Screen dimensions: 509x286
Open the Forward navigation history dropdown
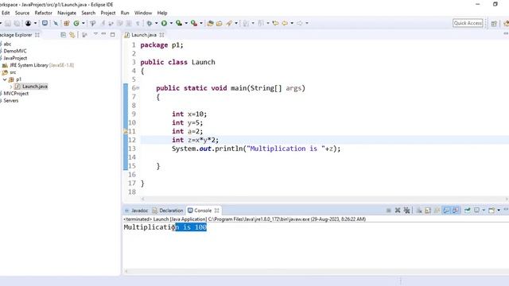tap(307, 23)
